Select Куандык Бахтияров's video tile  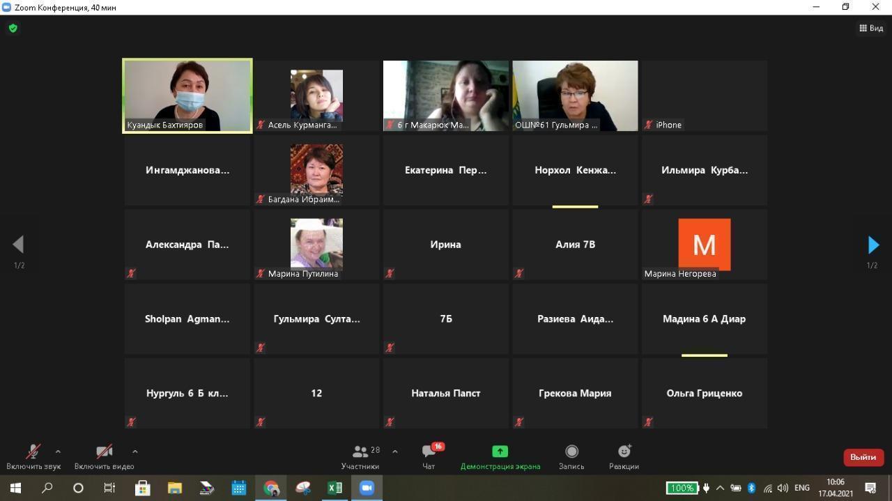point(187,95)
